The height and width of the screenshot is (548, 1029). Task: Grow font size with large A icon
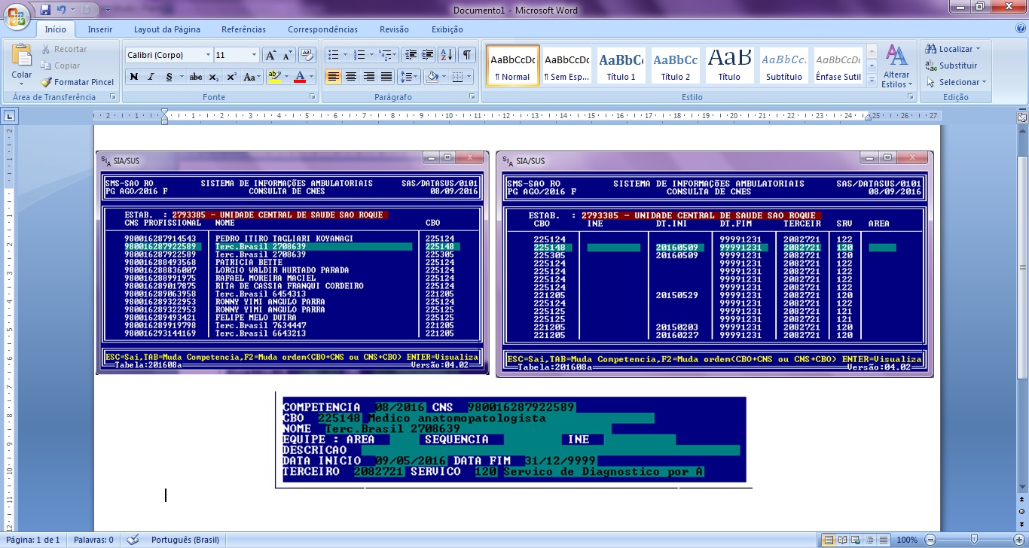click(270, 55)
